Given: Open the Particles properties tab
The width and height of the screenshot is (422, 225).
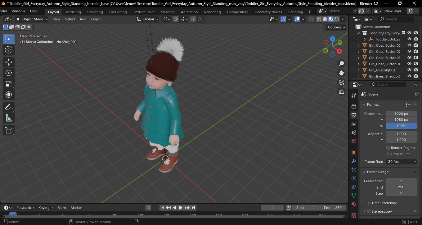Looking at the screenshot, I should (354, 170).
